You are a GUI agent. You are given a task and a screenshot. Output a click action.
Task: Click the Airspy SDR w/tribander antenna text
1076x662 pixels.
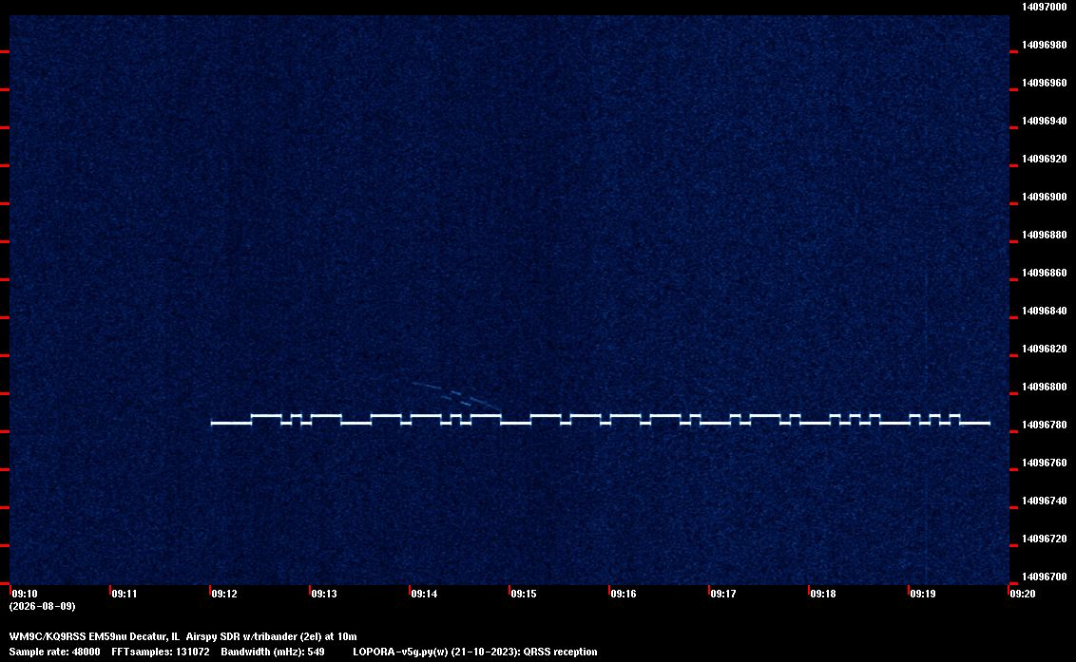tap(241, 636)
